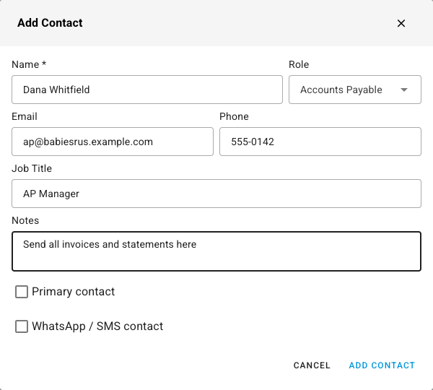Open the Role dropdown showing Accounts Payable
Screen dimensions: 433x390
[x=355, y=90]
